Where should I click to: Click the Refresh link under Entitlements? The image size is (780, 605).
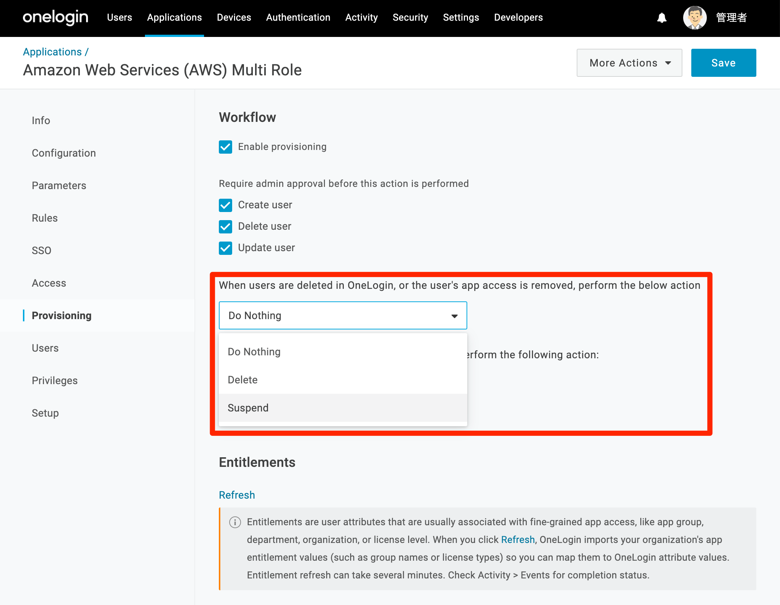click(x=237, y=495)
